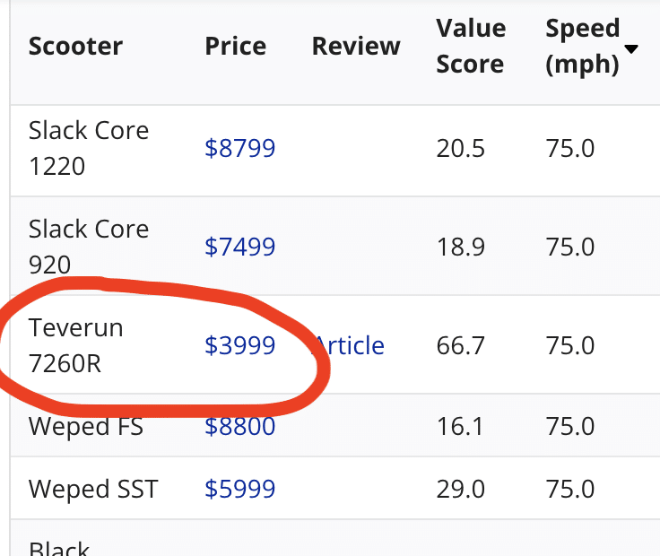Sort by the Value Score header
This screenshot has height=556, width=660.
click(470, 47)
